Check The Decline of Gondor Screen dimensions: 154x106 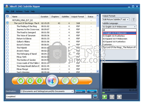[7, 59]
